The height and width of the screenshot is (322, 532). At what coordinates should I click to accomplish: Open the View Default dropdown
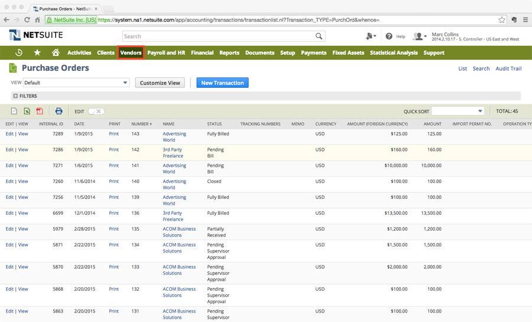[76, 83]
